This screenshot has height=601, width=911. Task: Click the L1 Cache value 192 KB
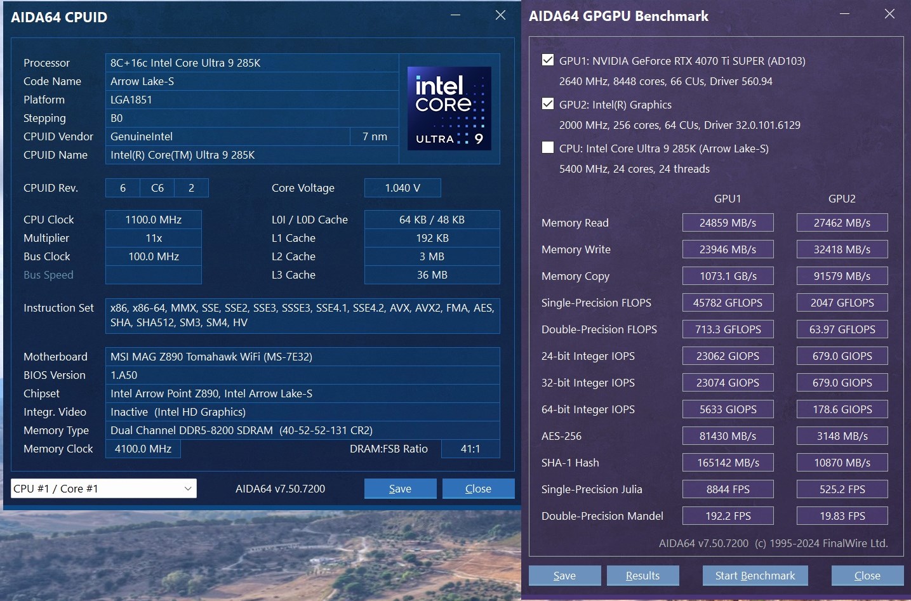coord(432,238)
